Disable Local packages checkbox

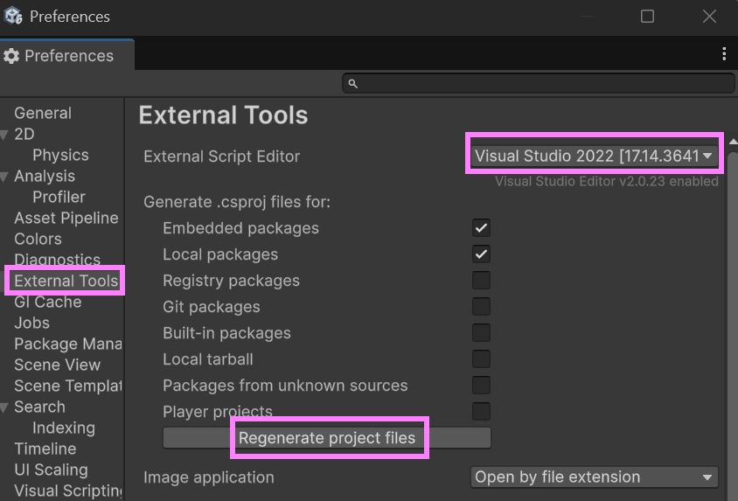click(x=481, y=254)
